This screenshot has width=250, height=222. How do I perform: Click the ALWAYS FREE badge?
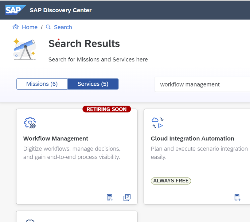point(171,181)
